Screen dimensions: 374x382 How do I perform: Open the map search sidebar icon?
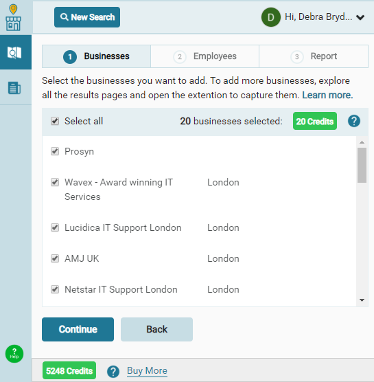(x=14, y=52)
